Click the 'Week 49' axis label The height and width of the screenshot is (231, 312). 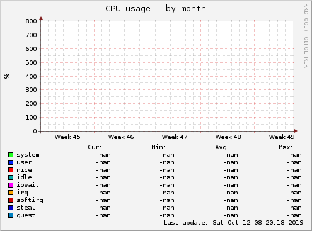(x=282, y=137)
